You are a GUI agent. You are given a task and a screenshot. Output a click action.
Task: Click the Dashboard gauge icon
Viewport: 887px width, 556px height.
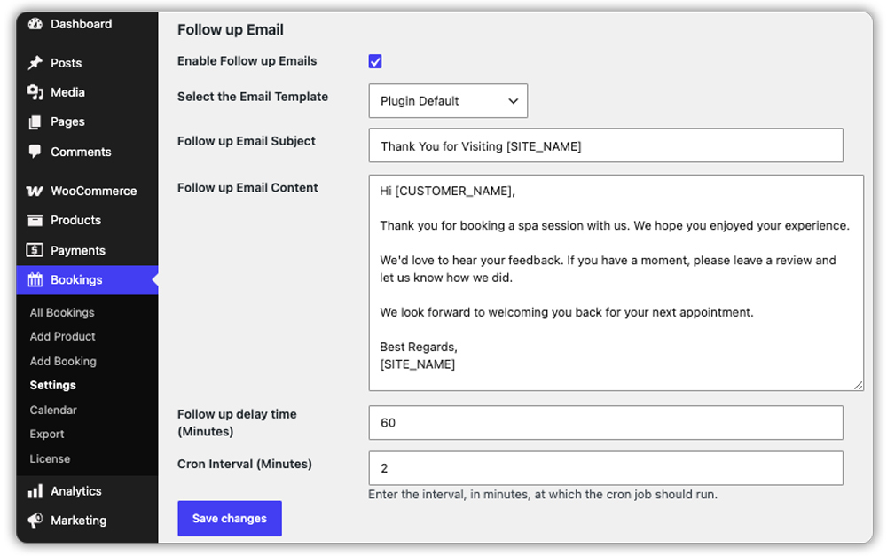click(35, 24)
